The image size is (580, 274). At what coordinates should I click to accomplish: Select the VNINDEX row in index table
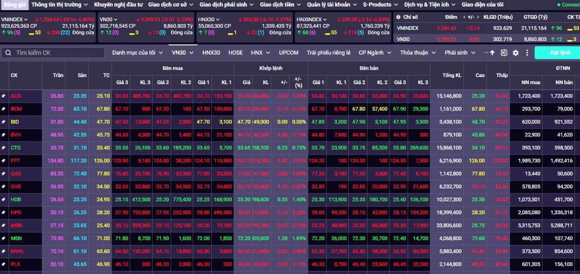408,28
